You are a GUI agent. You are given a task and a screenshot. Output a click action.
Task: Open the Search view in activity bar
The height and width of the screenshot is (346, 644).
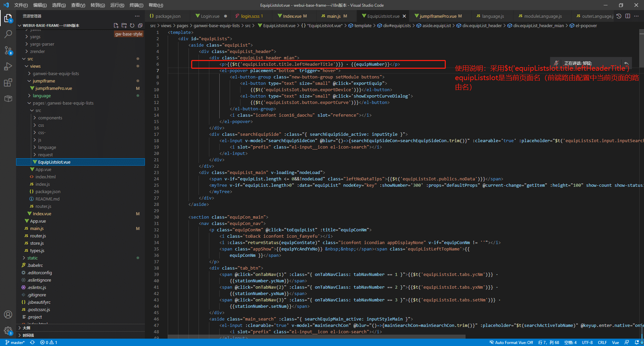(8, 34)
